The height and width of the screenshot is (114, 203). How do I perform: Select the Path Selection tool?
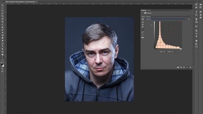pos(2,49)
